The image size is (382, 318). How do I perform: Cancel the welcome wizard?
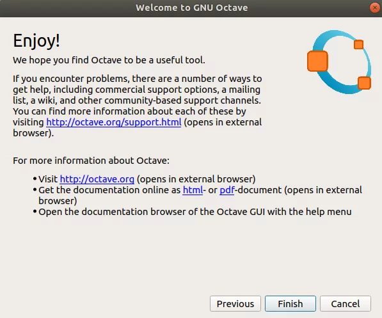346,304
